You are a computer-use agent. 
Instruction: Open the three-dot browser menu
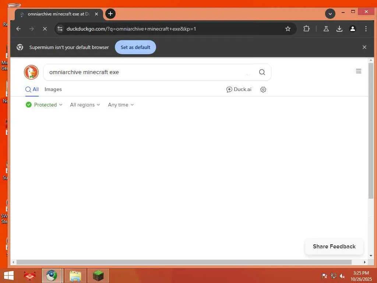[366, 29]
